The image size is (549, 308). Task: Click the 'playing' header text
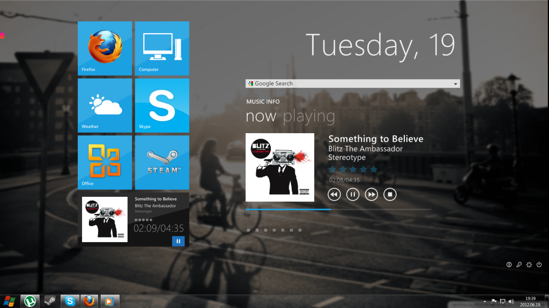309,117
